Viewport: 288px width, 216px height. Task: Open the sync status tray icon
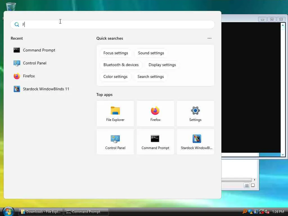(261, 211)
